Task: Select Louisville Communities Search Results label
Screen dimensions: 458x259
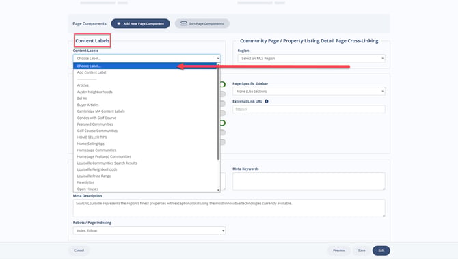Action: (x=145, y=163)
